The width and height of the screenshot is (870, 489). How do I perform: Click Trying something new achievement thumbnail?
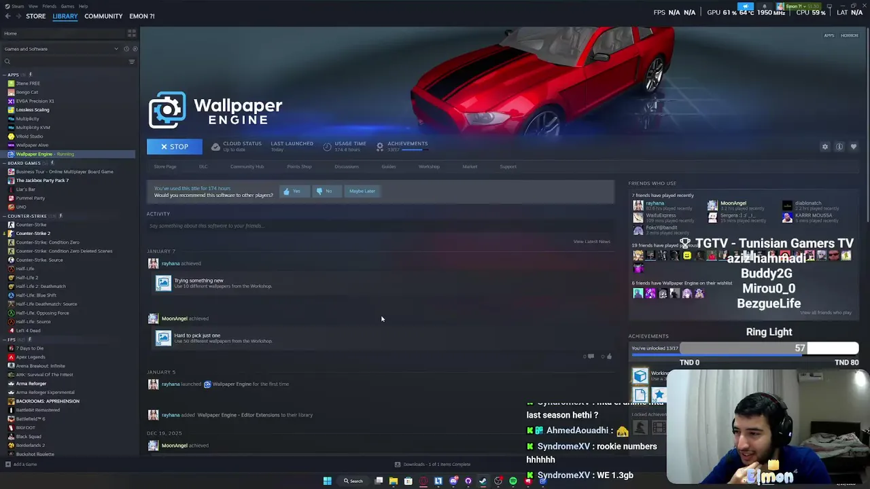pyautogui.click(x=163, y=283)
